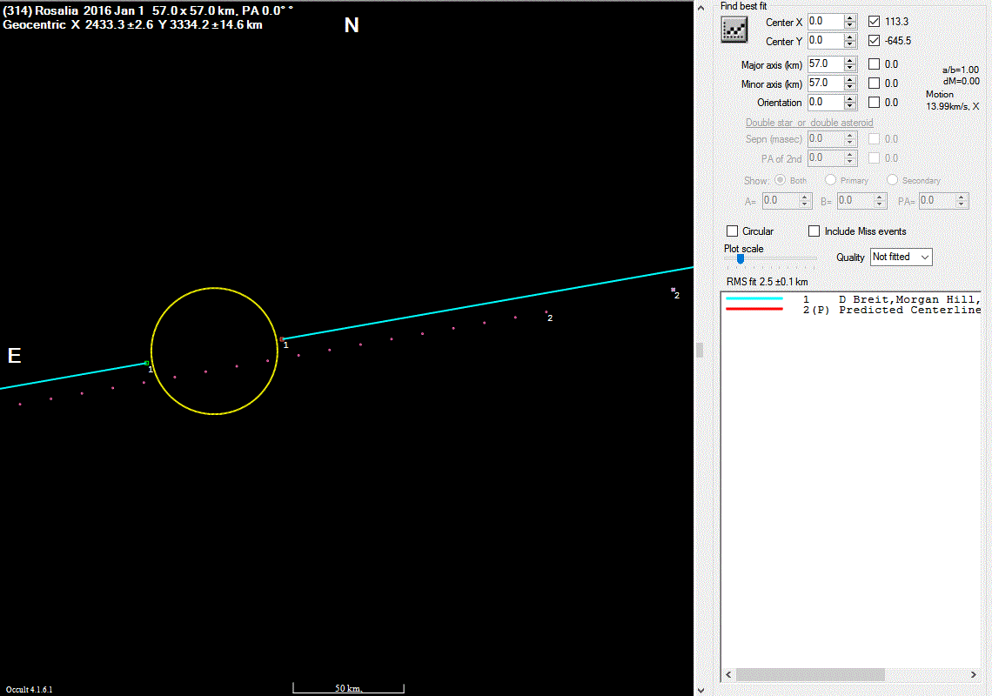Viewport: 992px width, 696px height.
Task: Click the right arrow of the list scrollbar
Action: [x=974, y=675]
